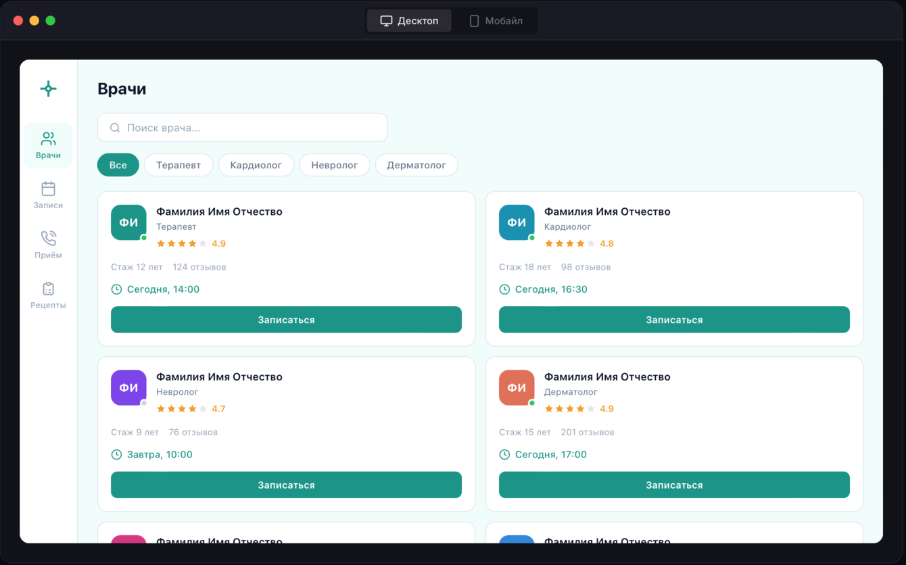Viewport: 906px width, 565px height.
Task: Click the star rating on the Стаж 15 лет card
Action: tap(570, 409)
